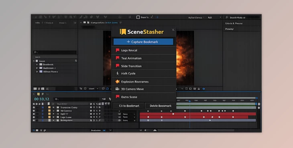
Task: Hide the Tronosson Cnmp layer with its eye
Action: click(34, 108)
